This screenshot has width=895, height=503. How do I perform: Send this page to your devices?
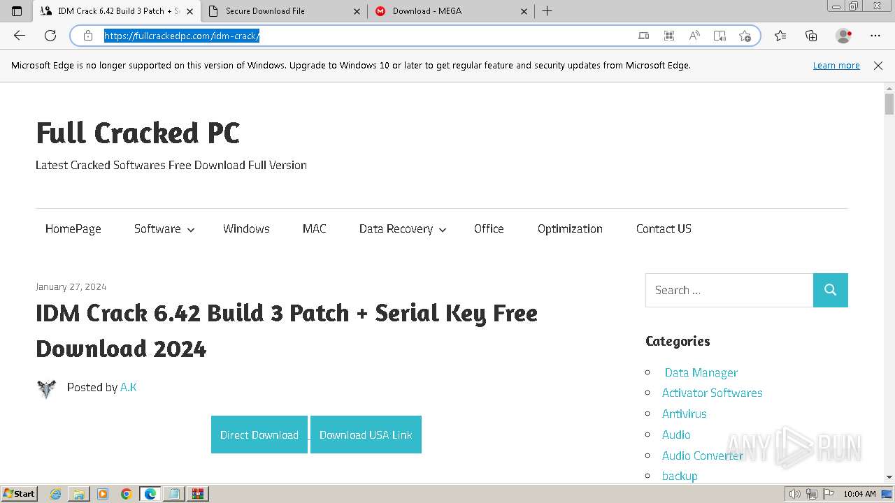(644, 36)
